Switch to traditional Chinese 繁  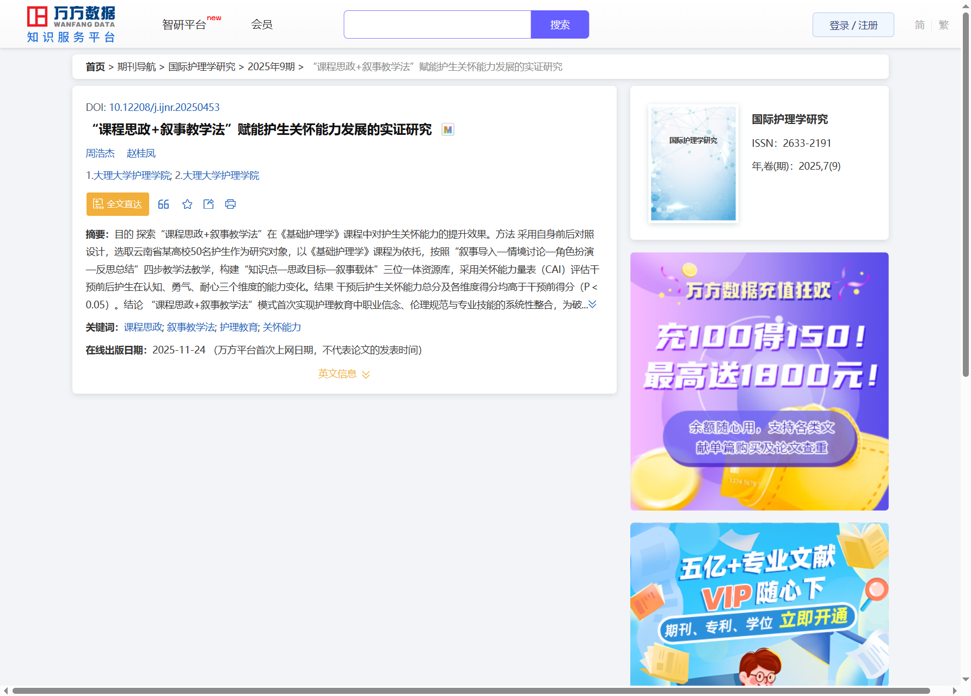(943, 25)
